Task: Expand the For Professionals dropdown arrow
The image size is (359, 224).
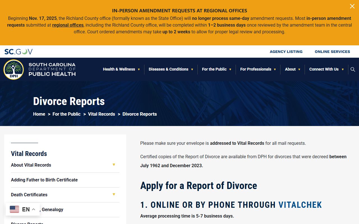Action: click(275, 69)
